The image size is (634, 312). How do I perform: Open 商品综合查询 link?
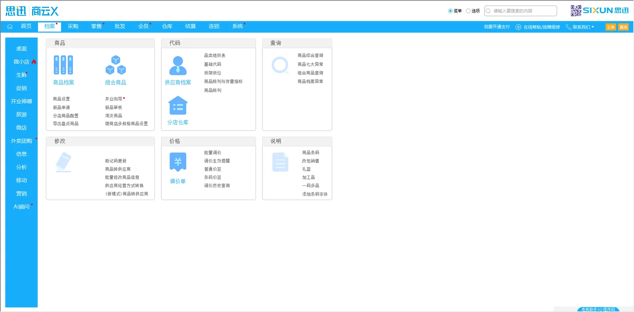pos(310,56)
